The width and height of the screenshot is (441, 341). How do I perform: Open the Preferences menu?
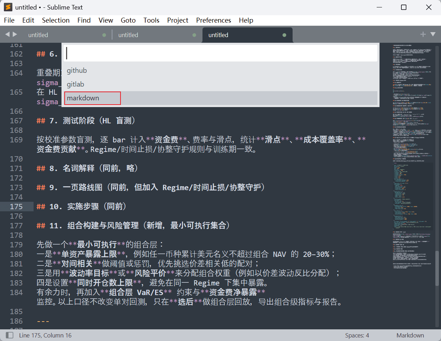tap(213, 20)
